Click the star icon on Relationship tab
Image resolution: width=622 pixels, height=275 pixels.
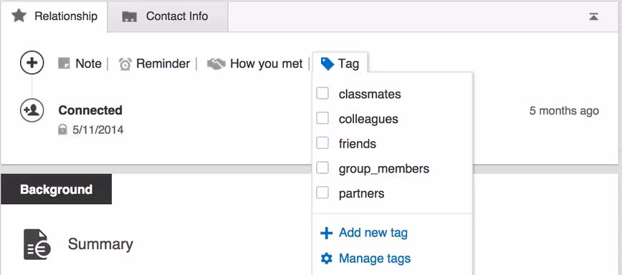pos(19,16)
